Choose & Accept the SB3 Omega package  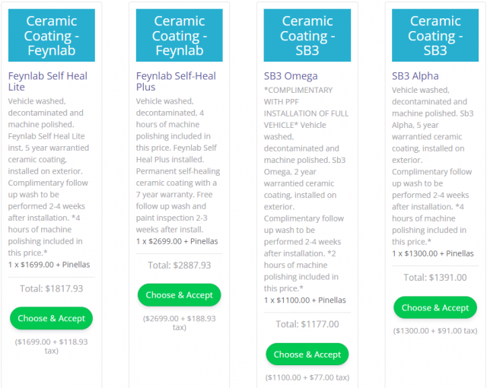pyautogui.click(x=307, y=355)
